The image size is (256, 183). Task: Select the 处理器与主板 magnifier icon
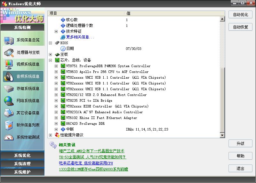point(9,52)
